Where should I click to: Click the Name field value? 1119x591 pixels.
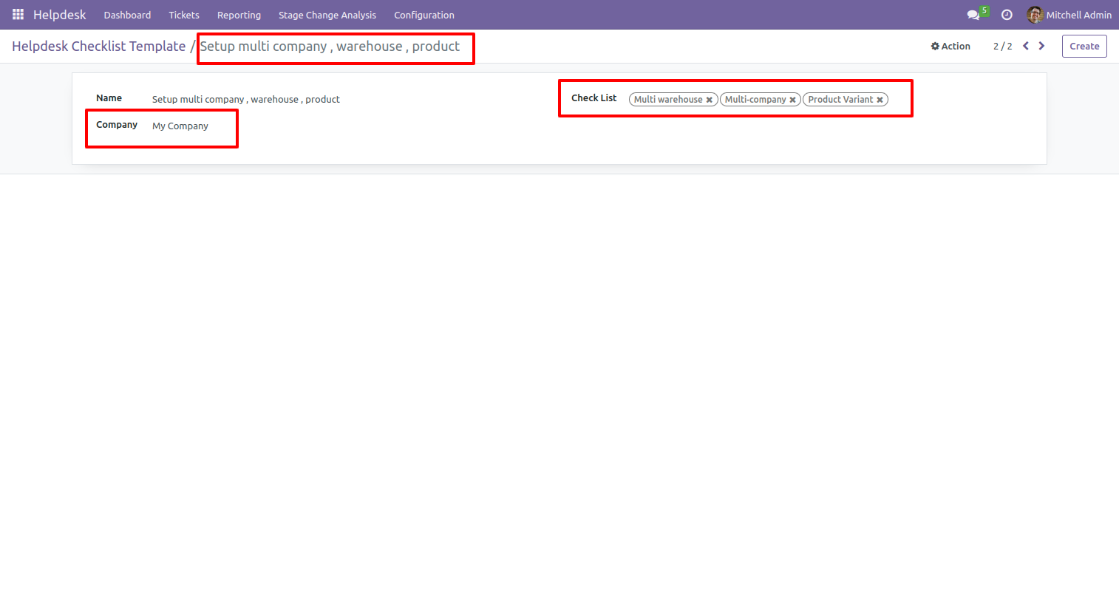[x=246, y=99]
